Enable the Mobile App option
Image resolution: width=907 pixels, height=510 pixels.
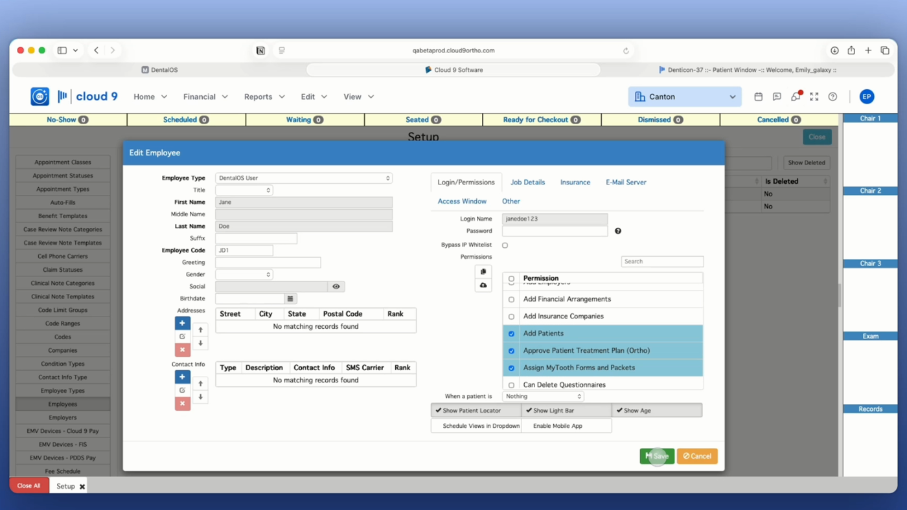point(566,426)
